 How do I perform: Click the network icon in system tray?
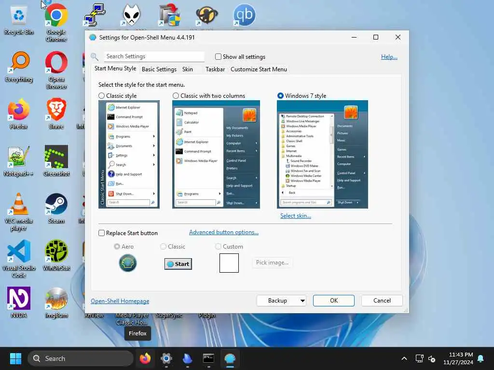point(419,358)
